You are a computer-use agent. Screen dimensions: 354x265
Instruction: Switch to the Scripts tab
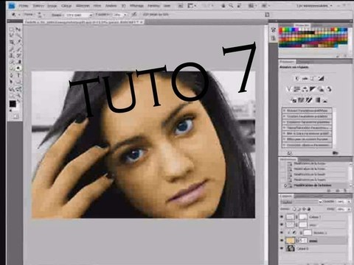pyautogui.click(x=304, y=159)
